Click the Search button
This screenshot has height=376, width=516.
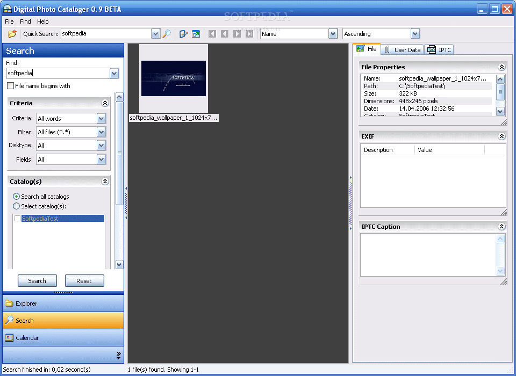pyautogui.click(x=37, y=281)
